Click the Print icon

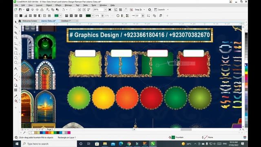point(42,10)
